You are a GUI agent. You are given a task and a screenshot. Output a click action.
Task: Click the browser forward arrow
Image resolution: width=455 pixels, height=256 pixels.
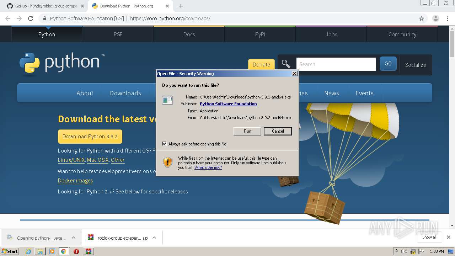click(19, 18)
